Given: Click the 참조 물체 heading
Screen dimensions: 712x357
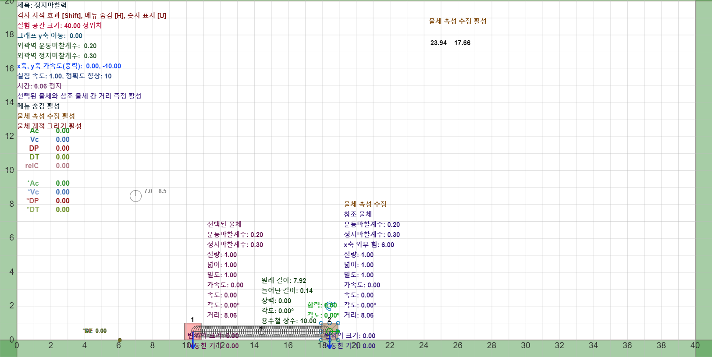Looking at the screenshot, I should 358,214.
